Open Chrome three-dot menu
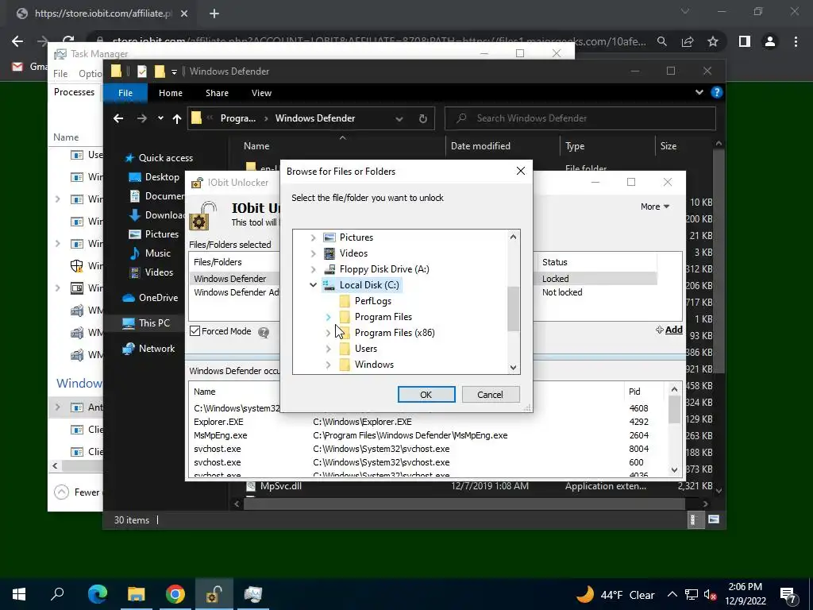813x610 pixels. tap(796, 41)
